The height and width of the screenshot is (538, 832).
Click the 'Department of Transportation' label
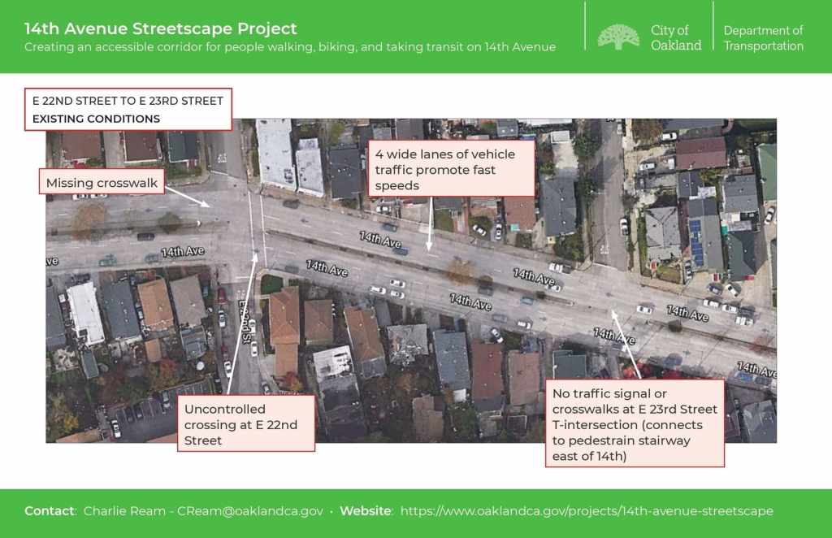pos(763,37)
